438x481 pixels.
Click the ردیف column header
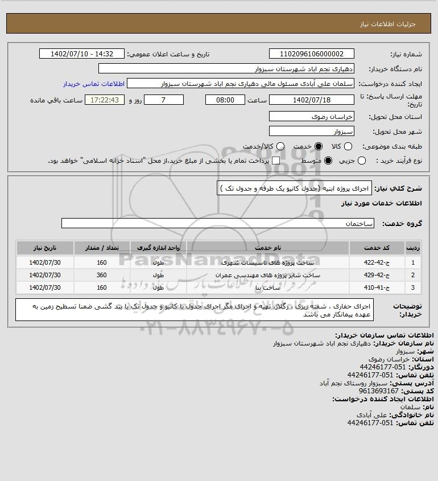click(x=413, y=248)
